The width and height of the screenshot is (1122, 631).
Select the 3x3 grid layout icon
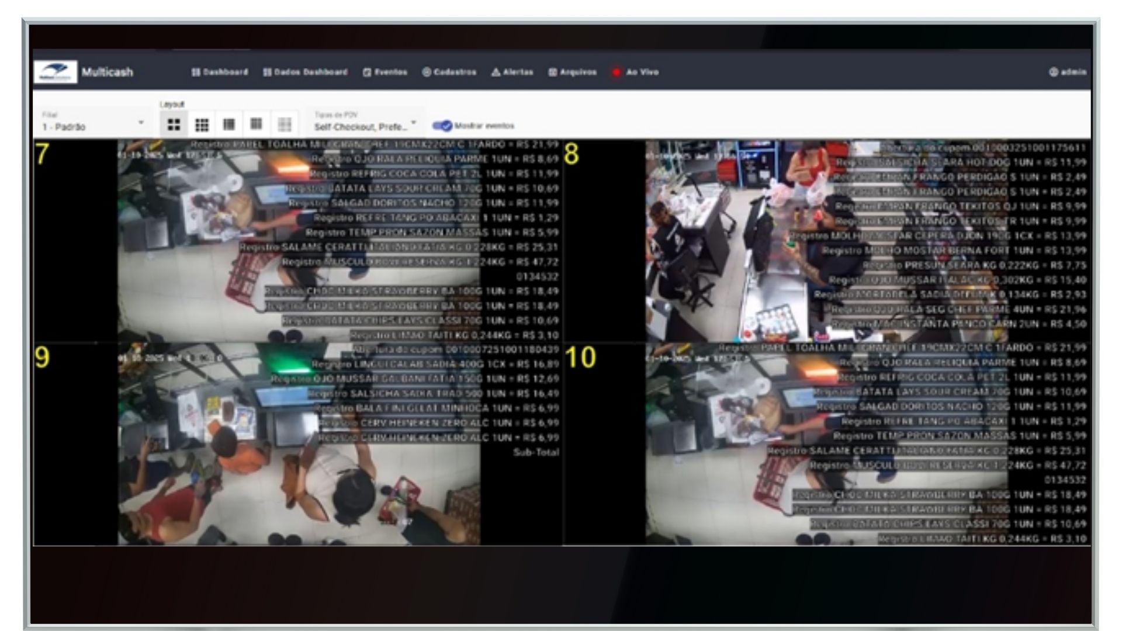[202, 124]
